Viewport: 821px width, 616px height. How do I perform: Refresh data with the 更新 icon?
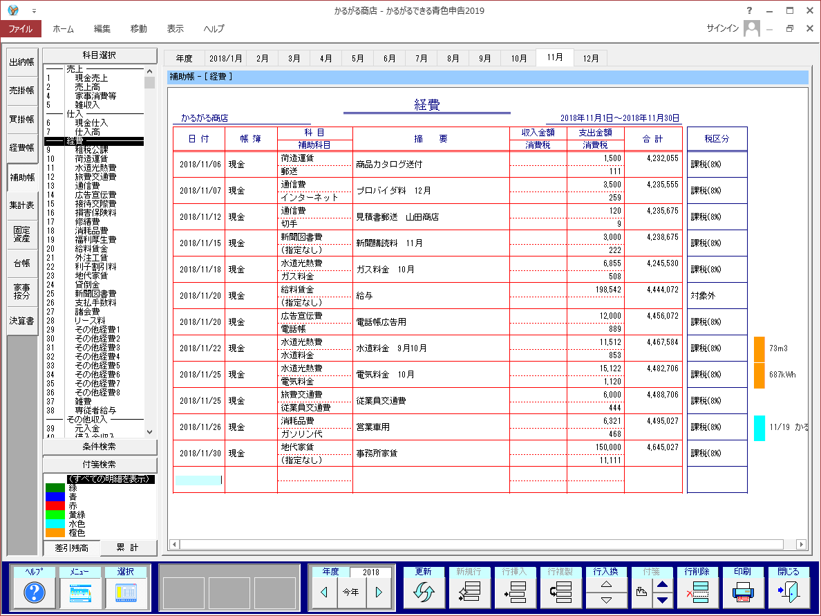(x=424, y=592)
